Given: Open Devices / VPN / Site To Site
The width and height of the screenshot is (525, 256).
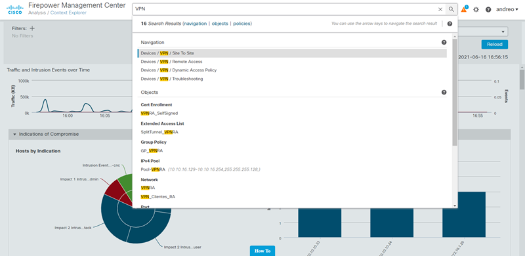Looking at the screenshot, I should pos(292,53).
